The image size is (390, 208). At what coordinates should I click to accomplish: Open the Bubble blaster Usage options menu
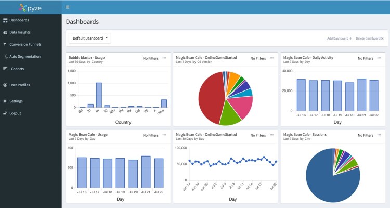click(165, 58)
